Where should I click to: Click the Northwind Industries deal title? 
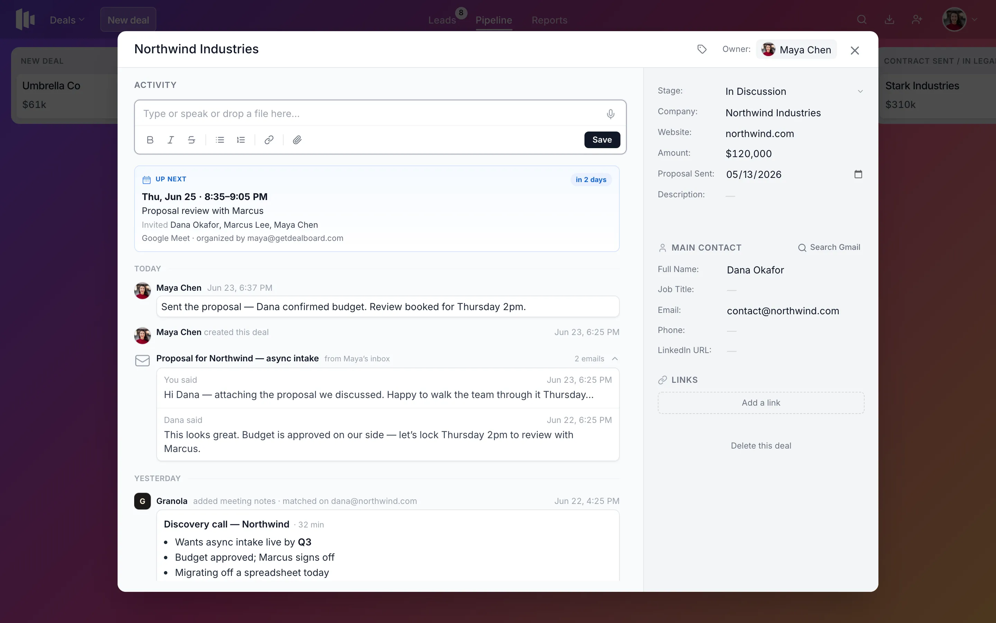[x=196, y=49]
